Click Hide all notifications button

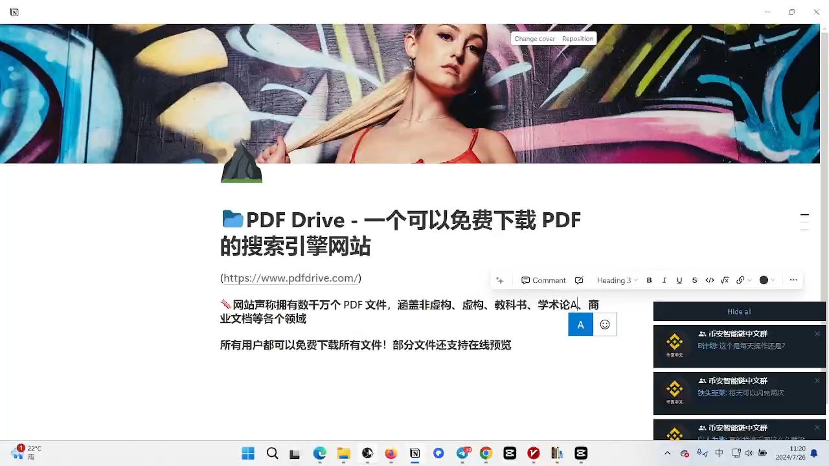tap(739, 311)
